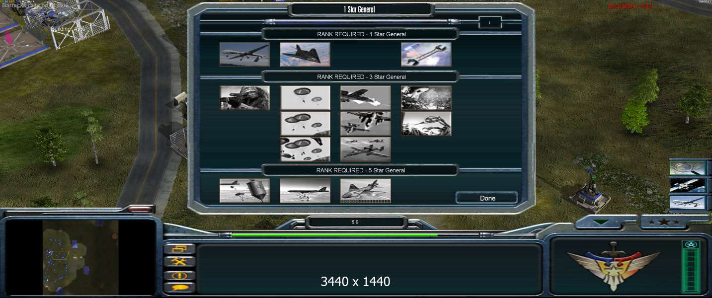712x298 pixels.
Task: Click the available points counter box
Action: [489, 22]
